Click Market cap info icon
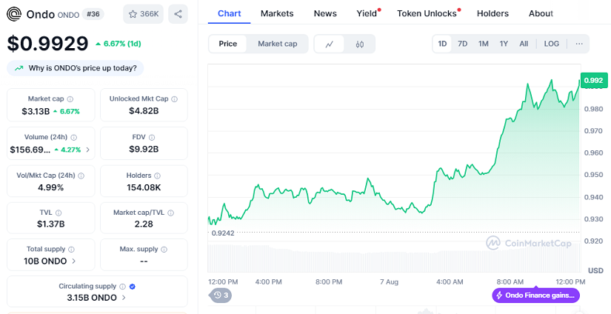 [x=70, y=99]
